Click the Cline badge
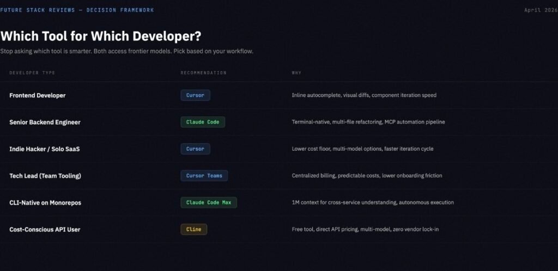Screen dimensions: 558x271 click(193, 230)
